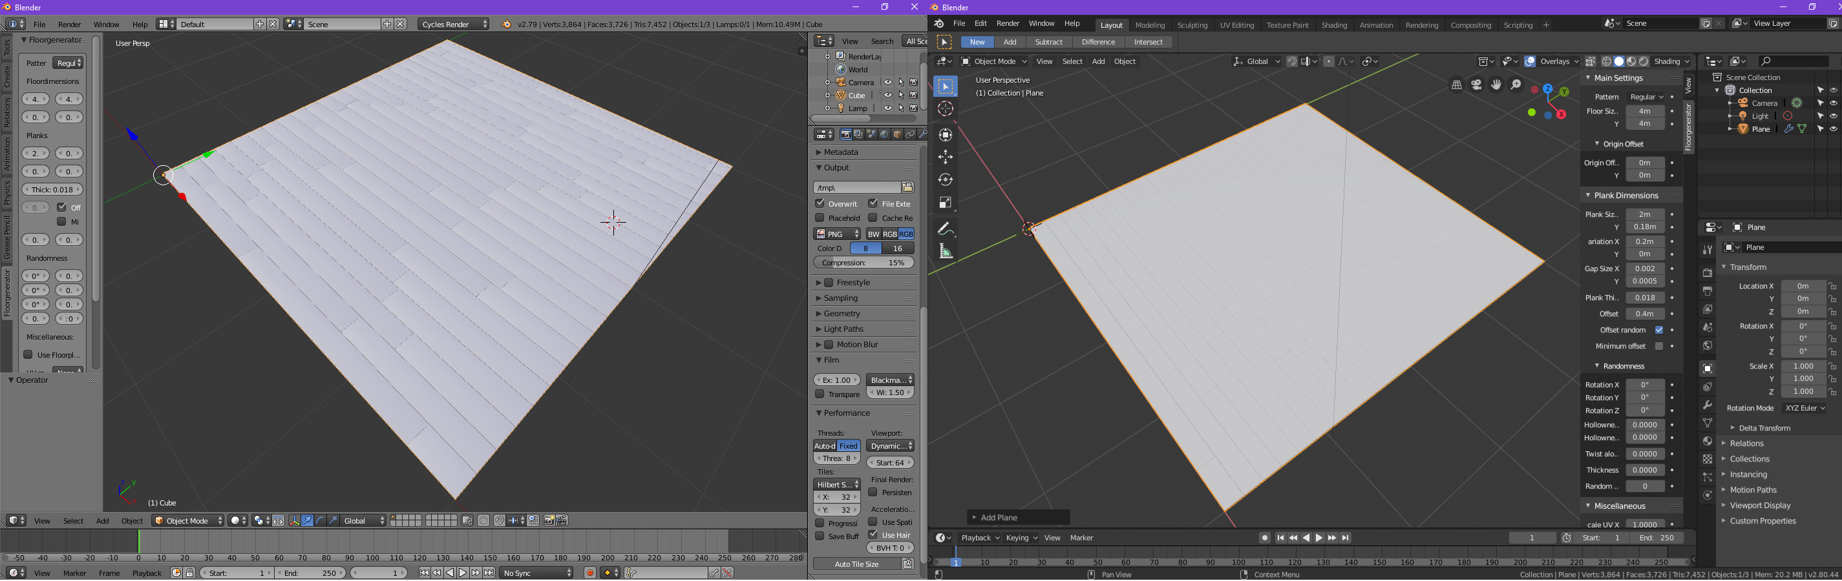Jump to end frame in Blender 2.80 timeline
Image resolution: width=1842 pixels, height=581 pixels.
click(x=1345, y=538)
